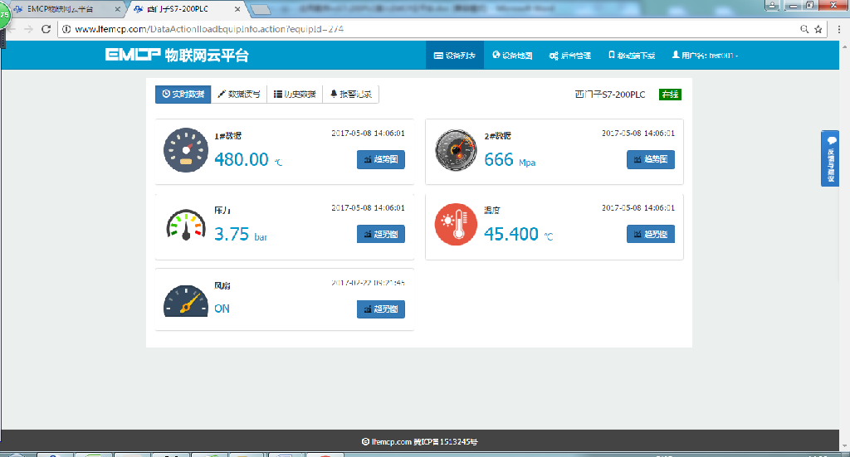
Task: Open 设备地图 in the top navigation
Action: click(x=512, y=56)
